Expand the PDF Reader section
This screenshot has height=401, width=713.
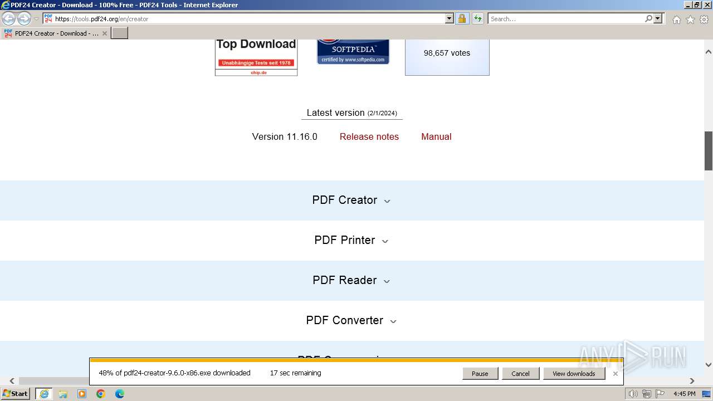click(x=351, y=280)
